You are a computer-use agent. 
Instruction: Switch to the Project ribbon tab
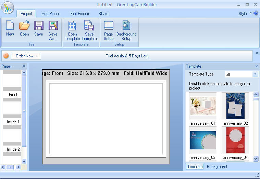coord(26,14)
